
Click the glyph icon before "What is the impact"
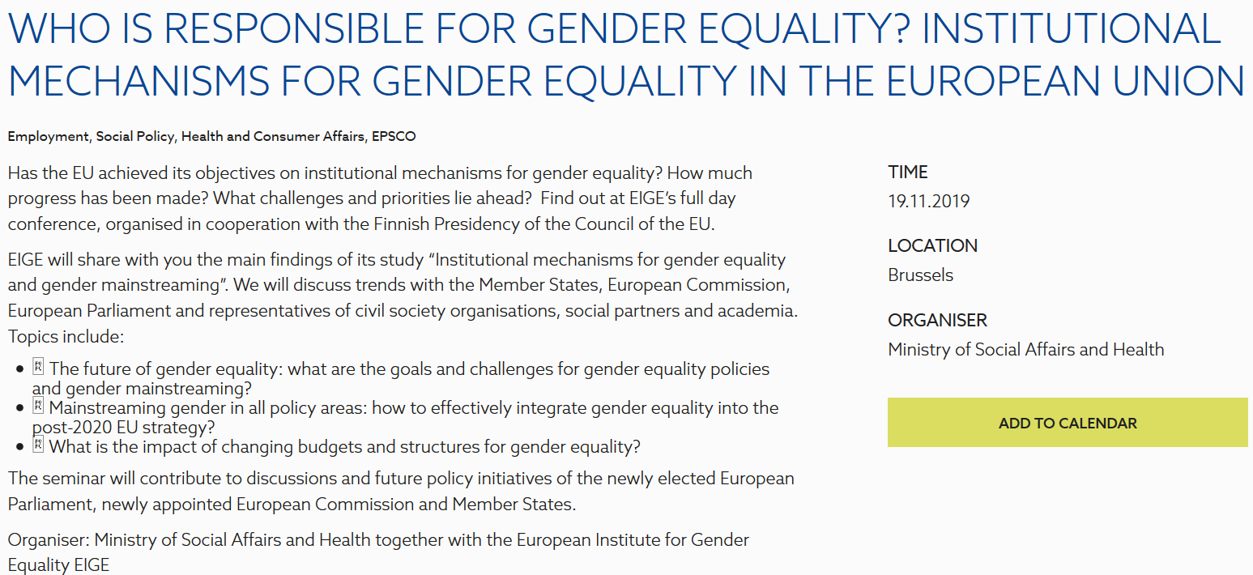pos(38,445)
